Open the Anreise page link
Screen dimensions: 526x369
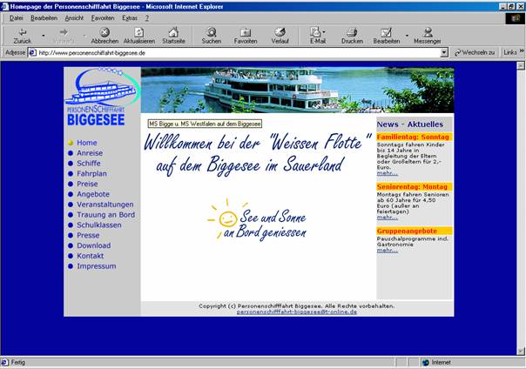(x=90, y=153)
